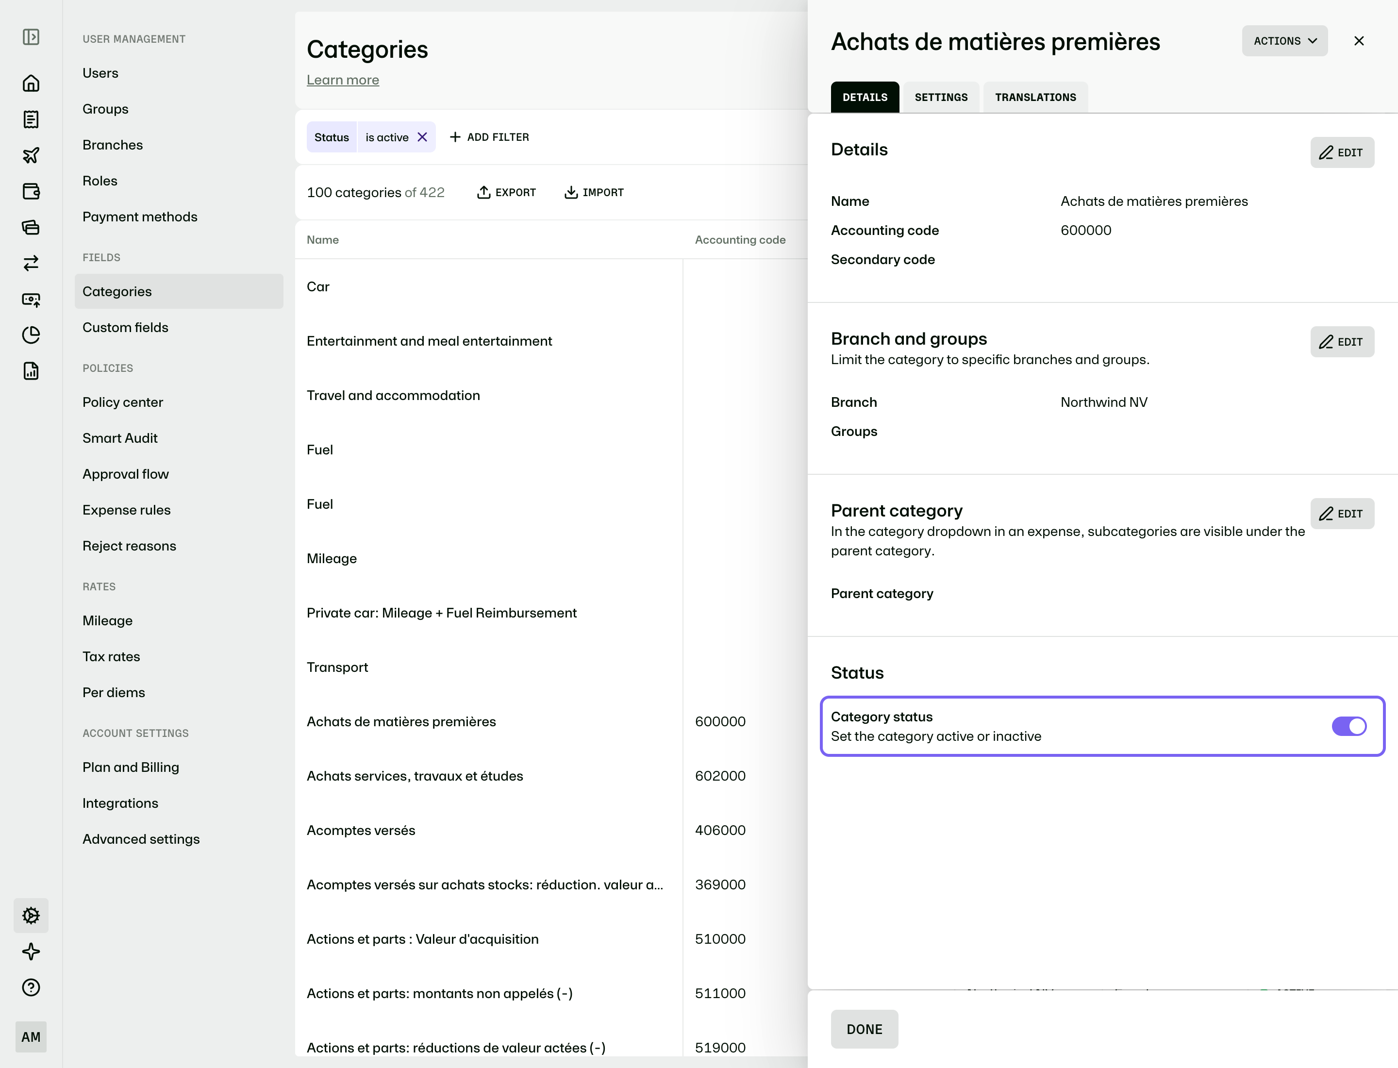Screen dimensions: 1398x1068
Task: Open the cards stack icon
Action: [x=31, y=227]
